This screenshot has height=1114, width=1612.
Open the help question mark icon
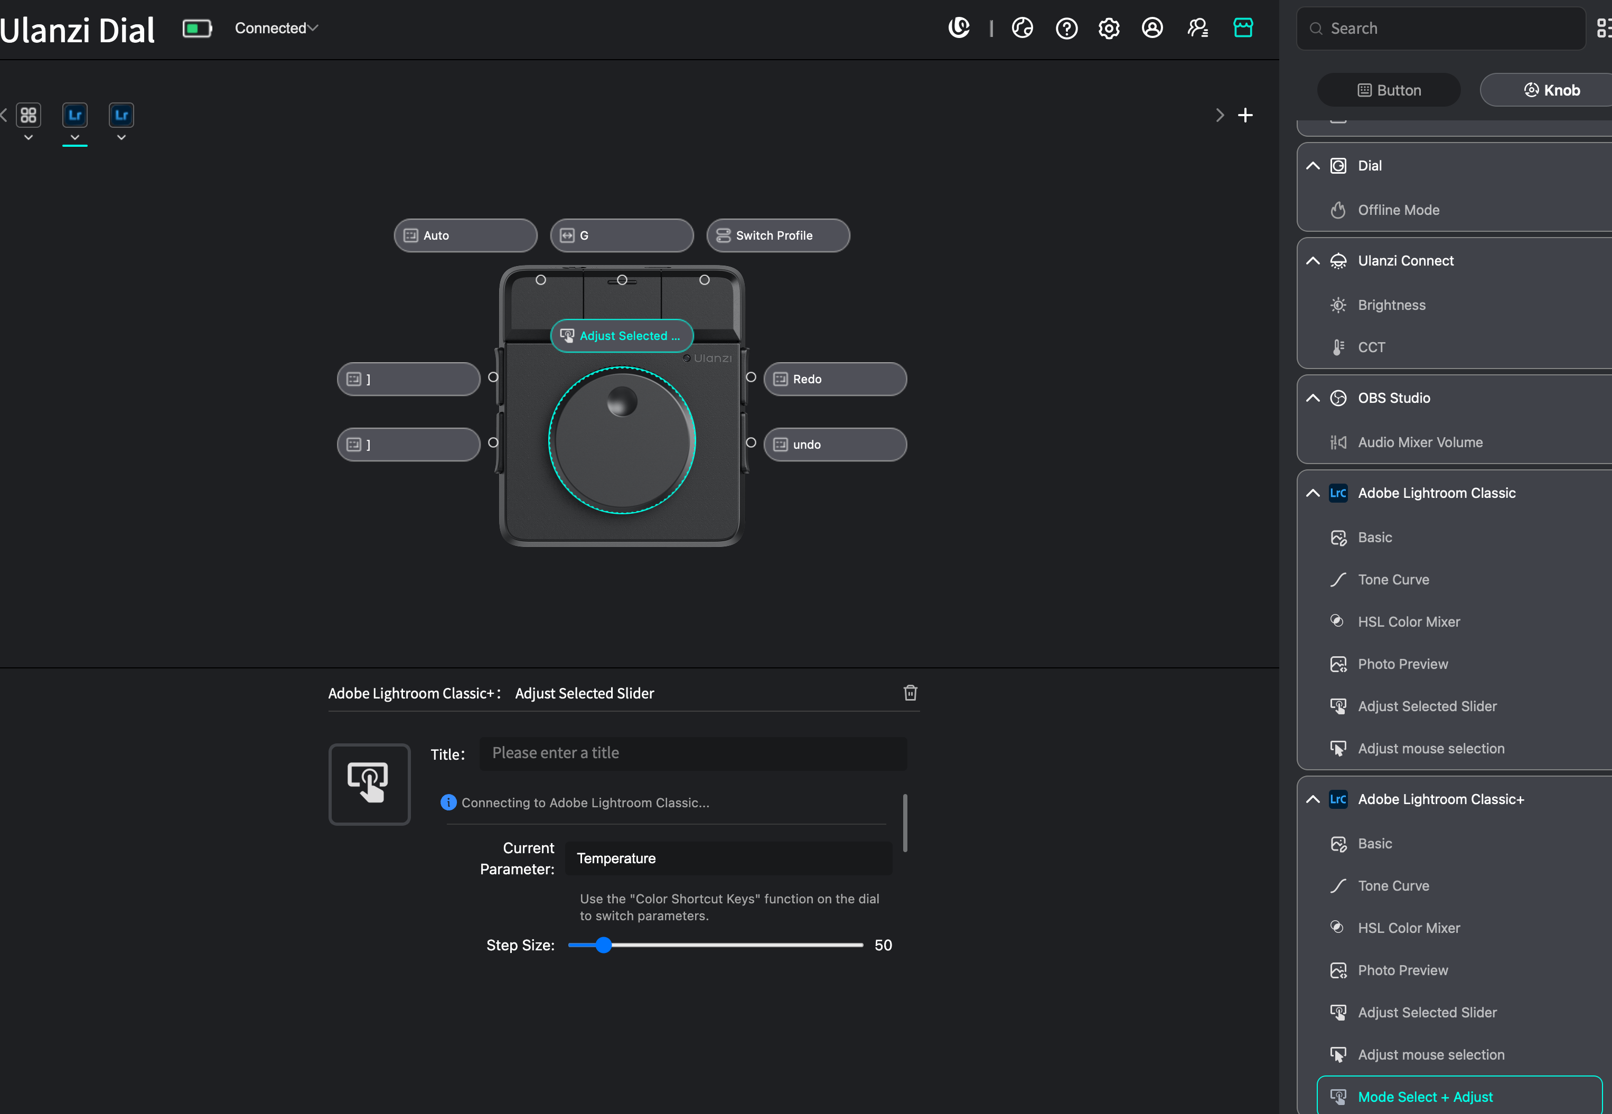(x=1066, y=28)
